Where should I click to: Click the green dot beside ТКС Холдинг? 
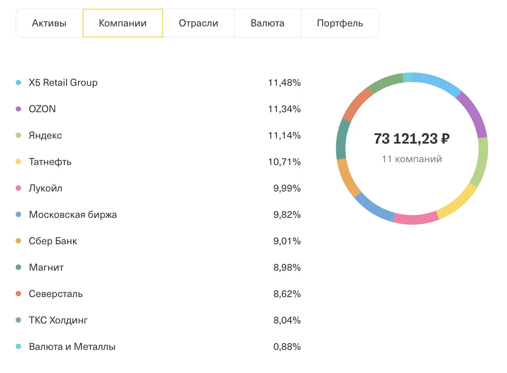(18, 320)
